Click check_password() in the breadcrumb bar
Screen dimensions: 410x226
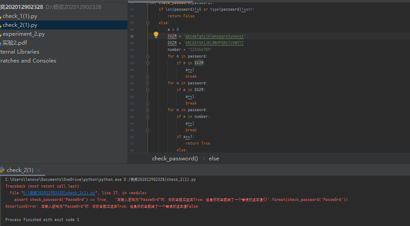175,159
